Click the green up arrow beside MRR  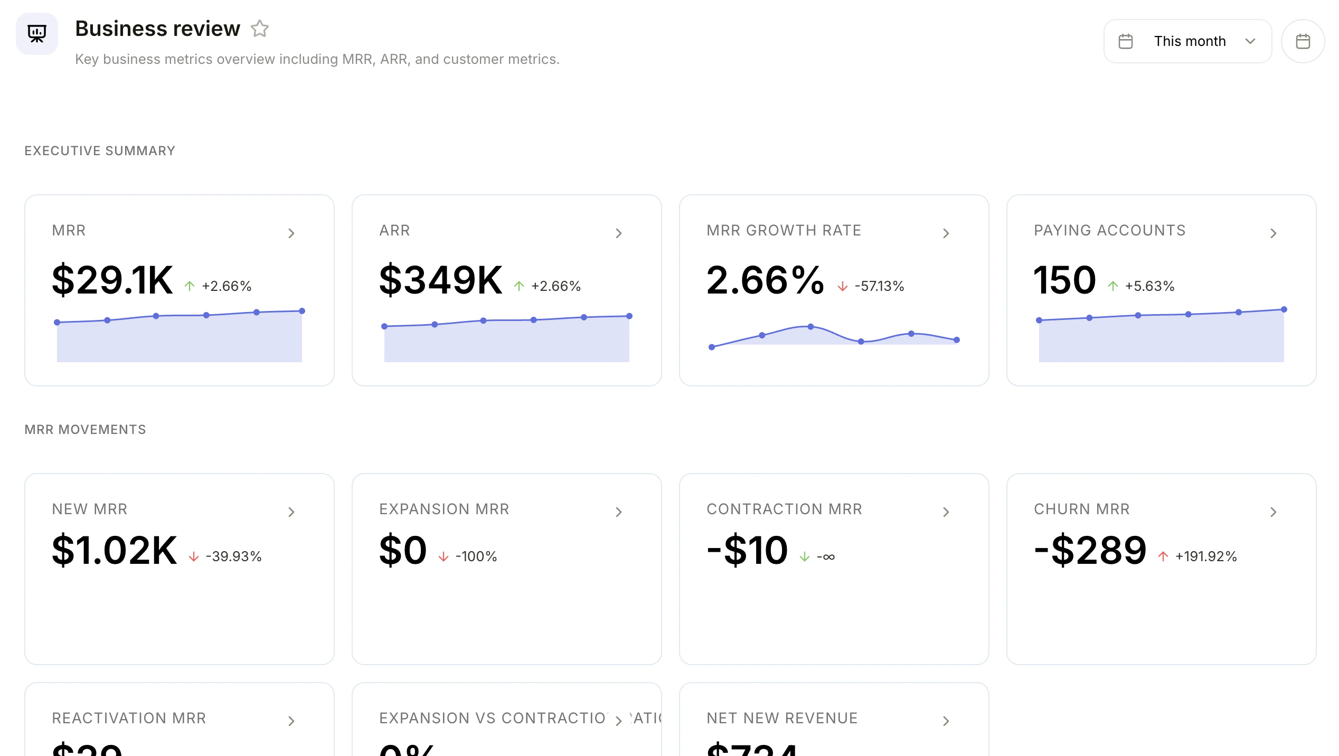coord(190,286)
